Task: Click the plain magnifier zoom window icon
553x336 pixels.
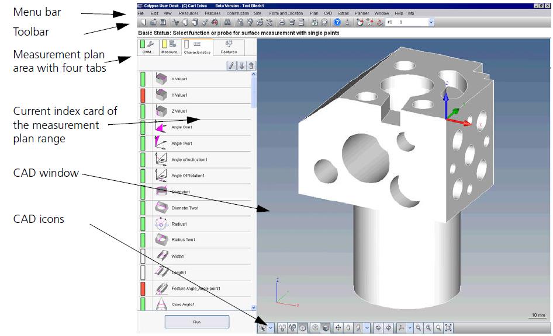Action: coord(438,328)
